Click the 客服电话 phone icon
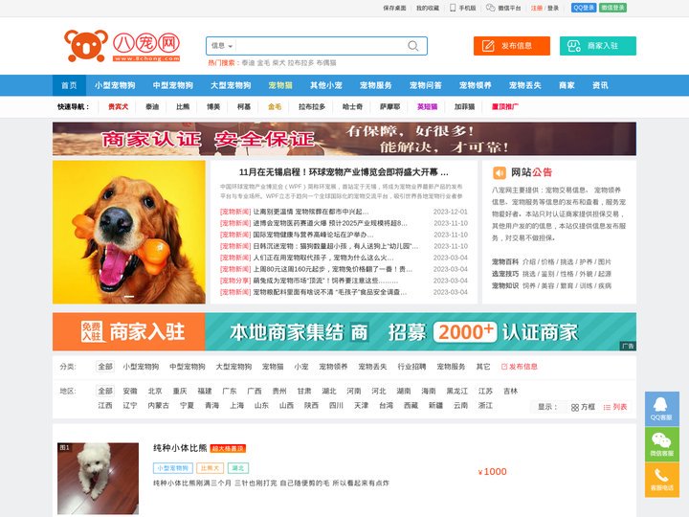This screenshot has height=517, width=689. (x=661, y=475)
